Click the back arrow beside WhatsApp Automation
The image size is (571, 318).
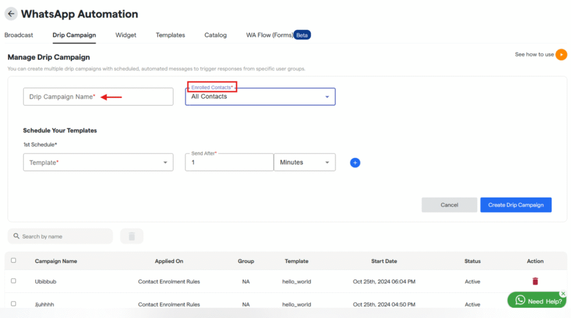tap(11, 14)
